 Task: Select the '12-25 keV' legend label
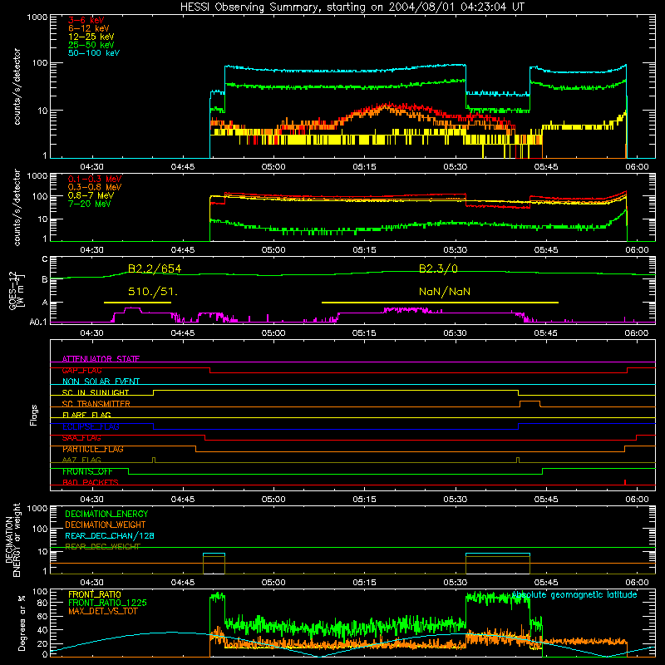pyautogui.click(x=91, y=37)
